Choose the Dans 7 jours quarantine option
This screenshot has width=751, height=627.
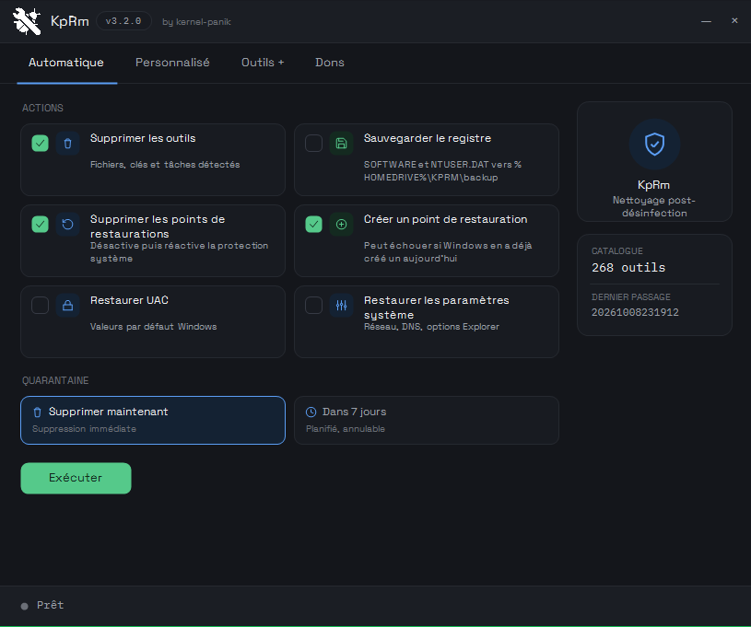pos(427,420)
